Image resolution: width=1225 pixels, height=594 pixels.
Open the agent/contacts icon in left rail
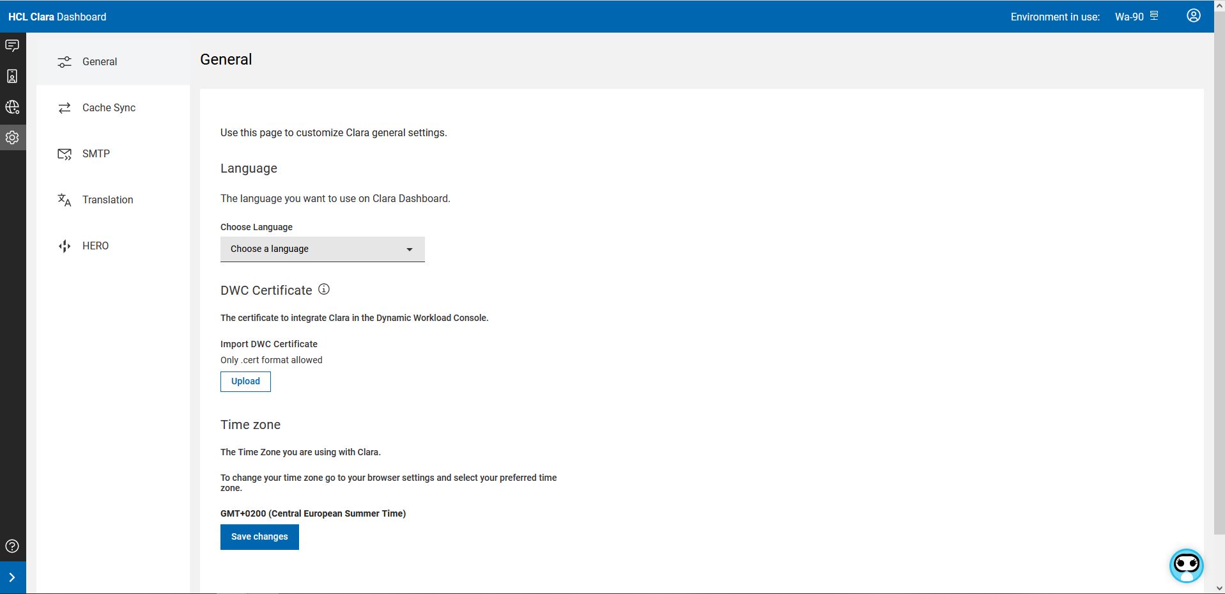(12, 76)
